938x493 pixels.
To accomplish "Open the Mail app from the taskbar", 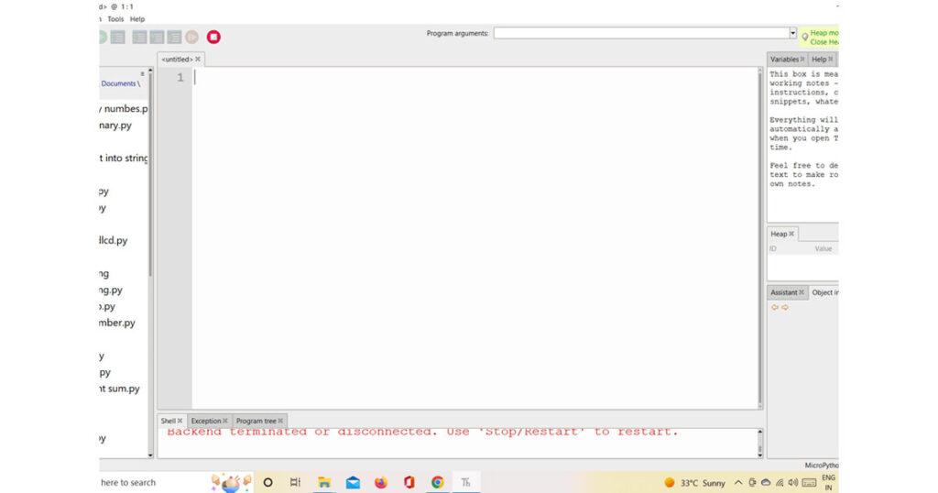I will [x=353, y=482].
